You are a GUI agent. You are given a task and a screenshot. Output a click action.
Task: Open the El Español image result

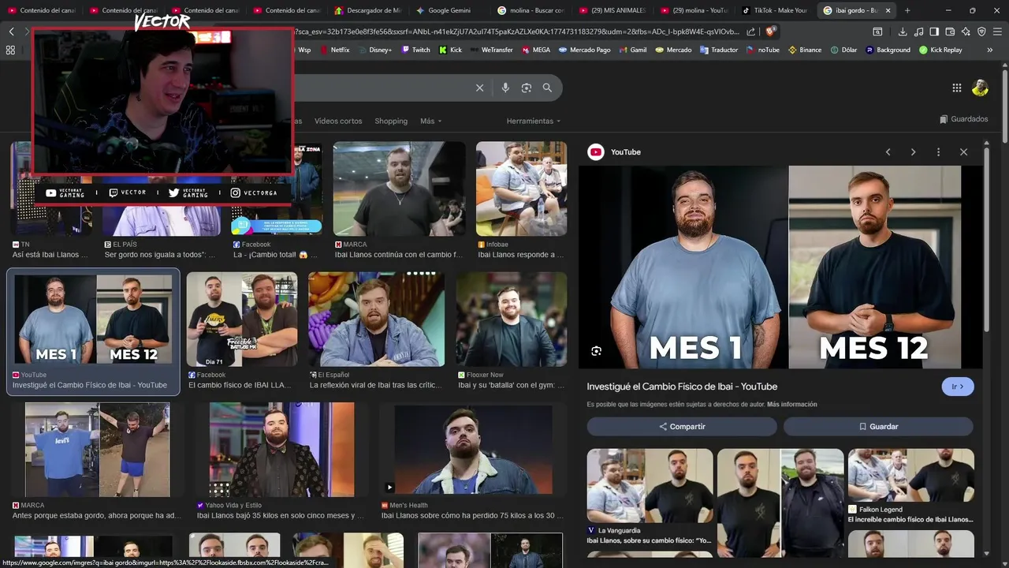376,319
